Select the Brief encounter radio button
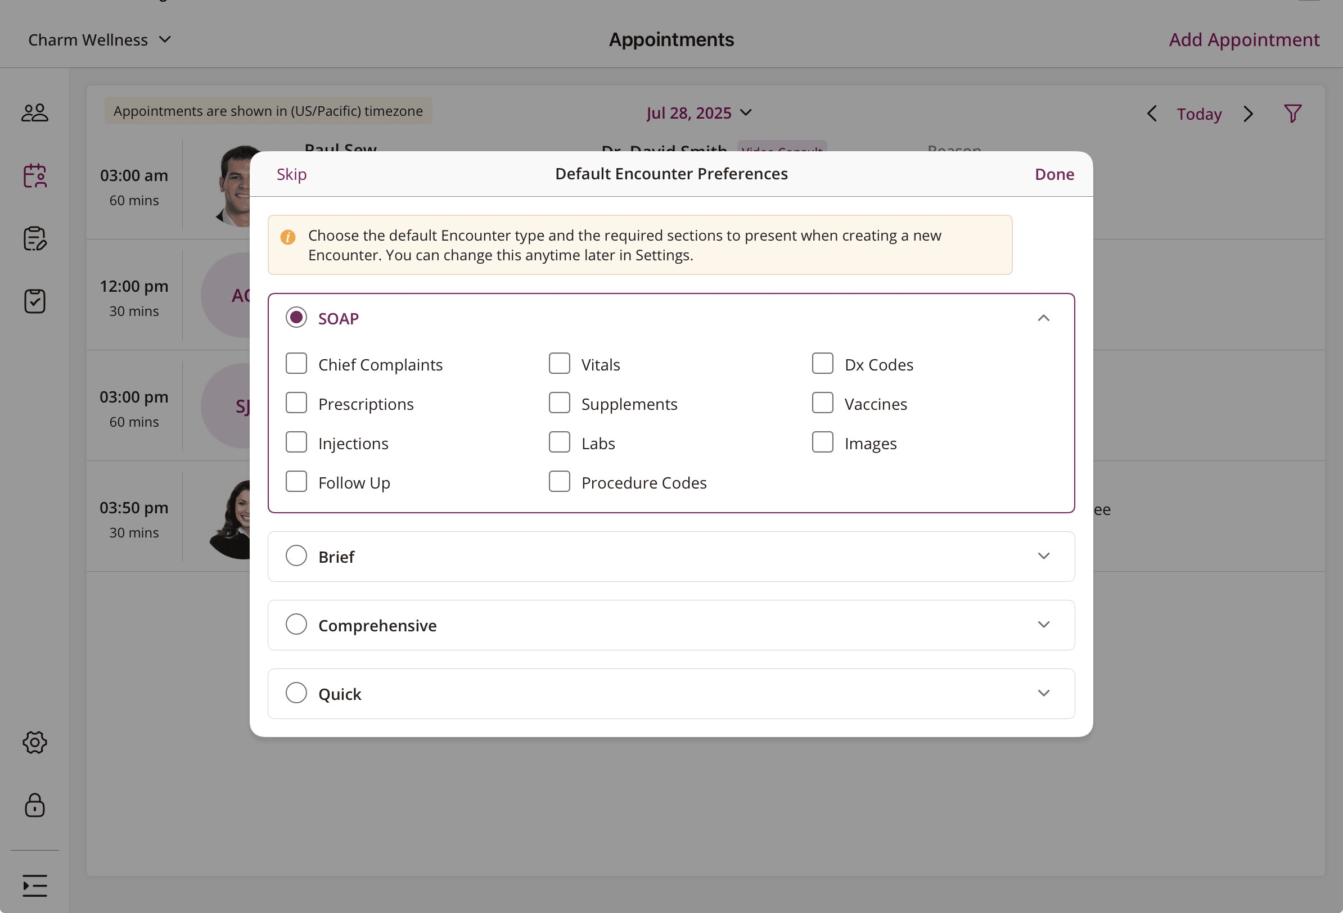This screenshot has width=1343, height=913. click(296, 555)
